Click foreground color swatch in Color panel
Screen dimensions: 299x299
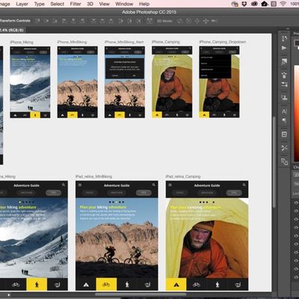(297, 43)
